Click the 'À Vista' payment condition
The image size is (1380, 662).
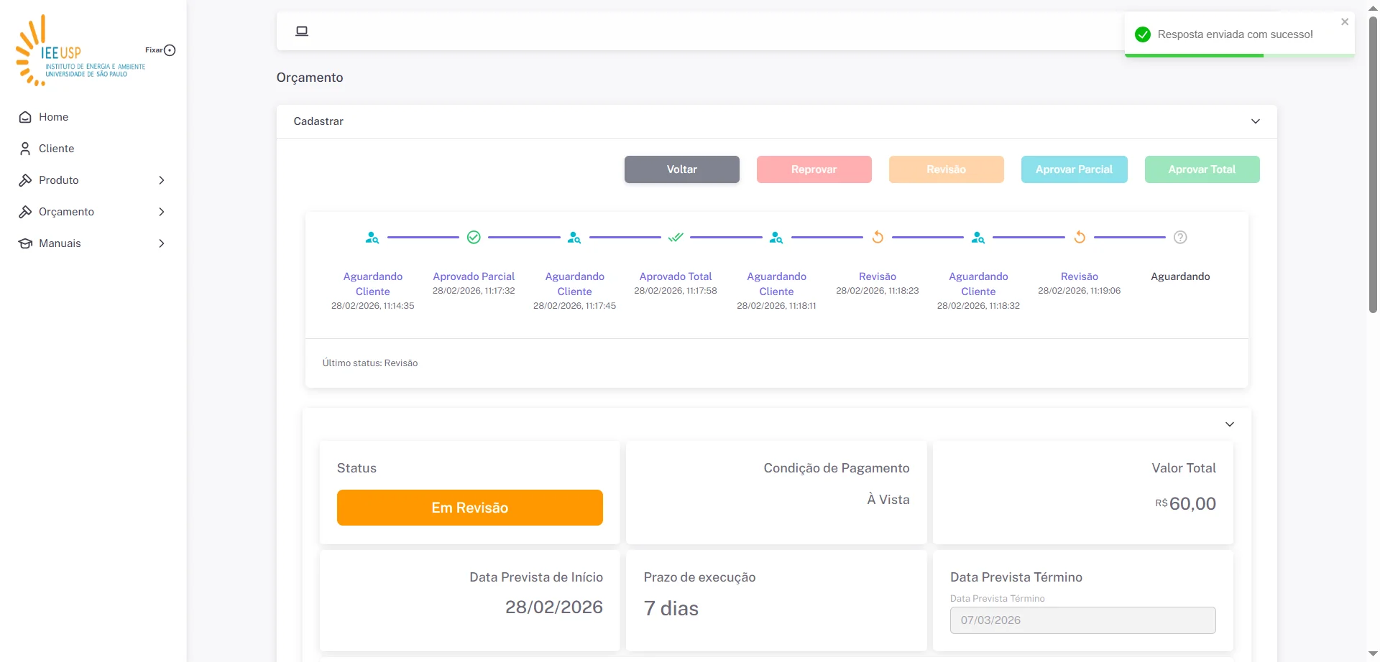[888, 500]
